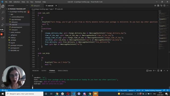This screenshot has height=96, width=170.
Task: Open app.dashaapp file
Action: [x=16, y=19]
